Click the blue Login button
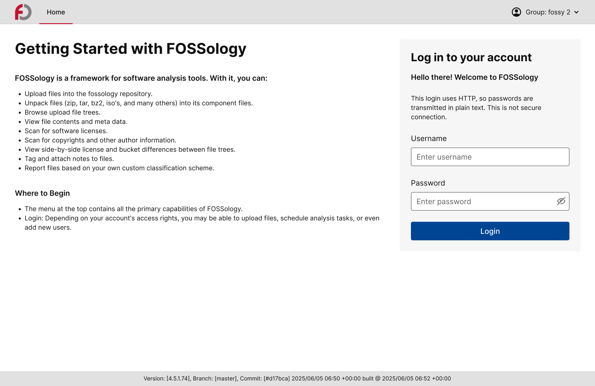 [490, 231]
